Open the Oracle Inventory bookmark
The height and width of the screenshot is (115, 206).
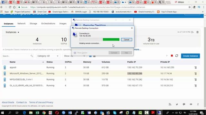coord(145,12)
